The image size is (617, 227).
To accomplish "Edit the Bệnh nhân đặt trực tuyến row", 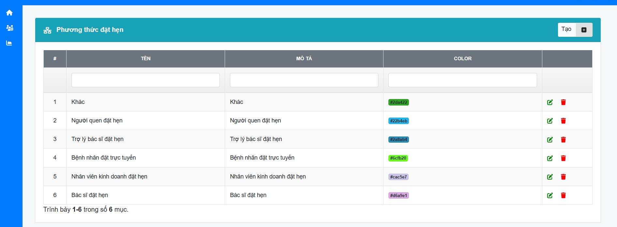I will point(550,158).
